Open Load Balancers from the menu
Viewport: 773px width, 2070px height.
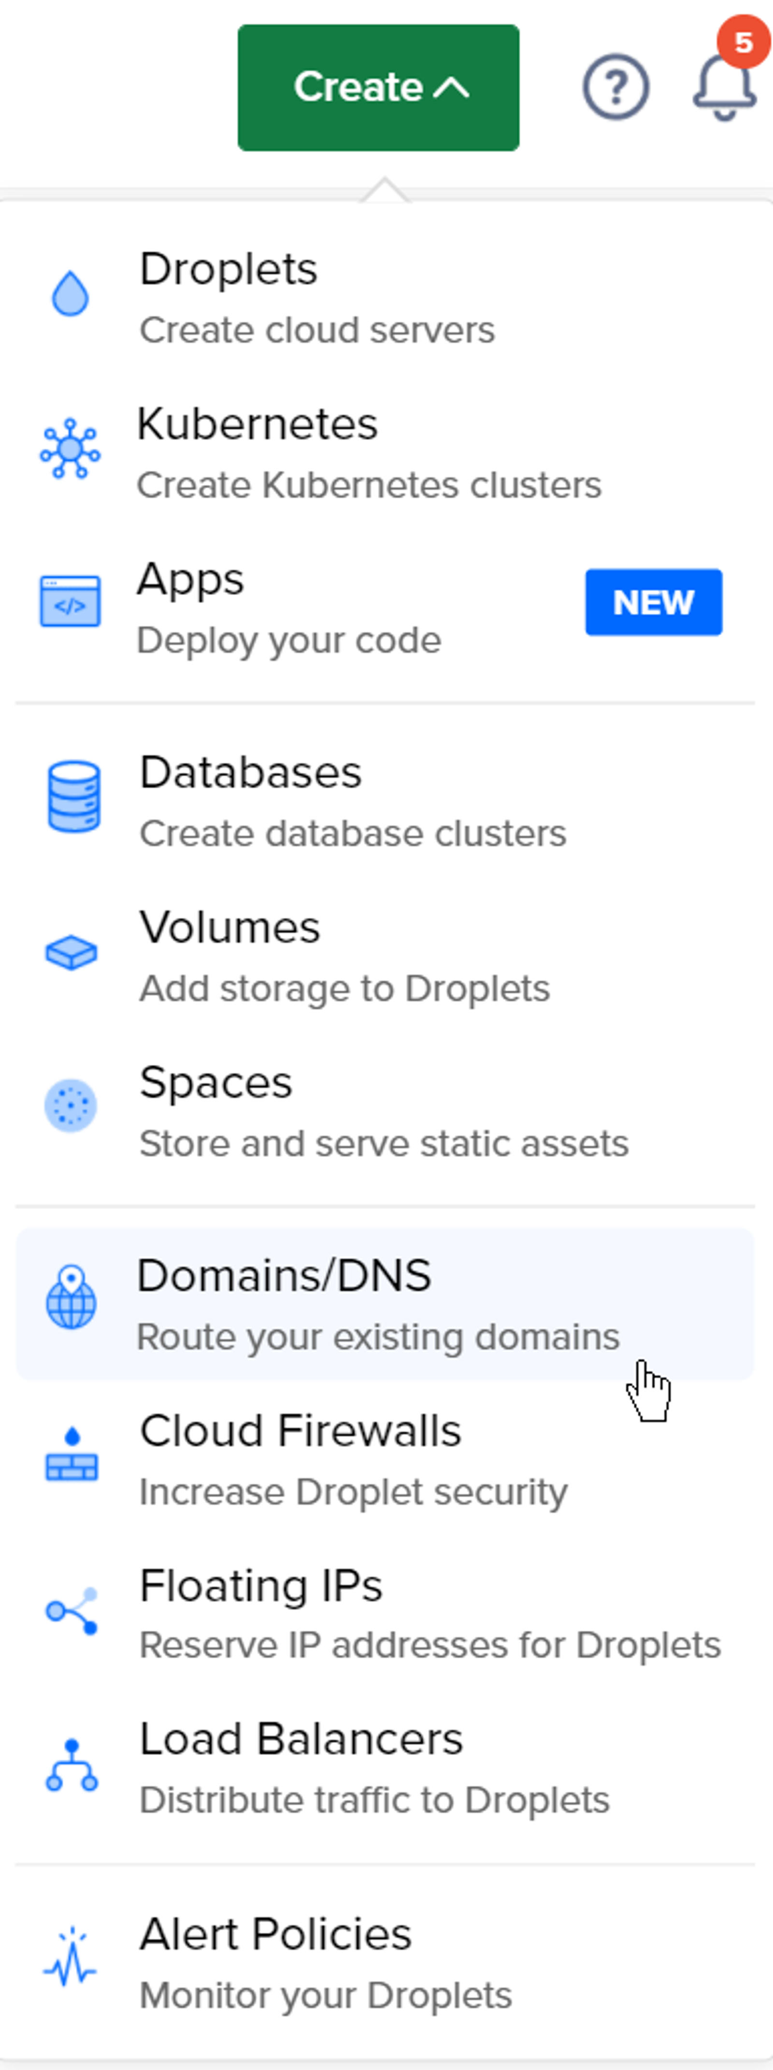click(x=385, y=1768)
